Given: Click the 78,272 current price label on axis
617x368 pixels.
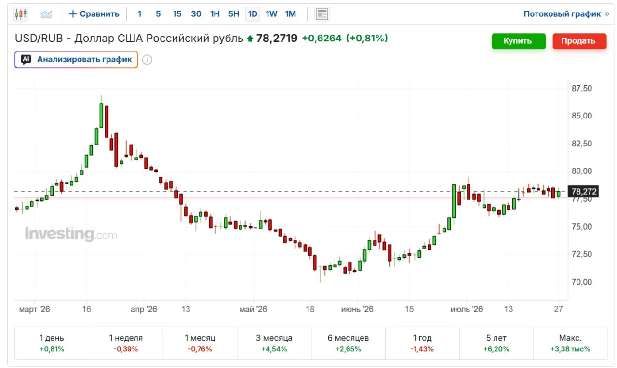Looking at the screenshot, I should click(x=583, y=192).
